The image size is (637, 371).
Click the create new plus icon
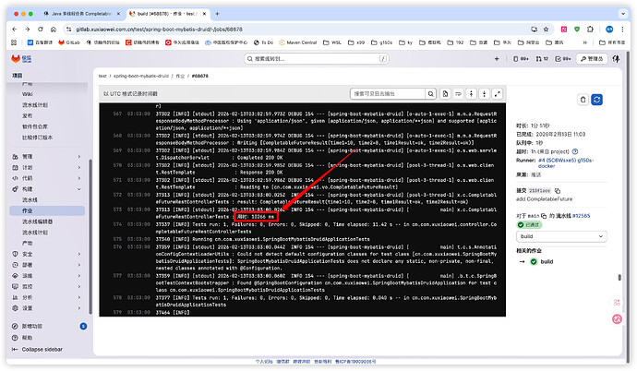[497, 59]
